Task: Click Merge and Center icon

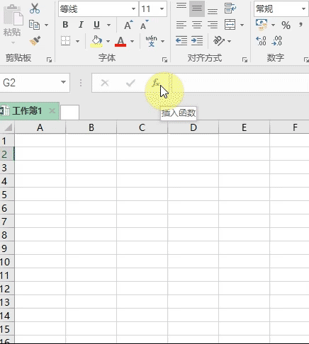Action: 230,25
